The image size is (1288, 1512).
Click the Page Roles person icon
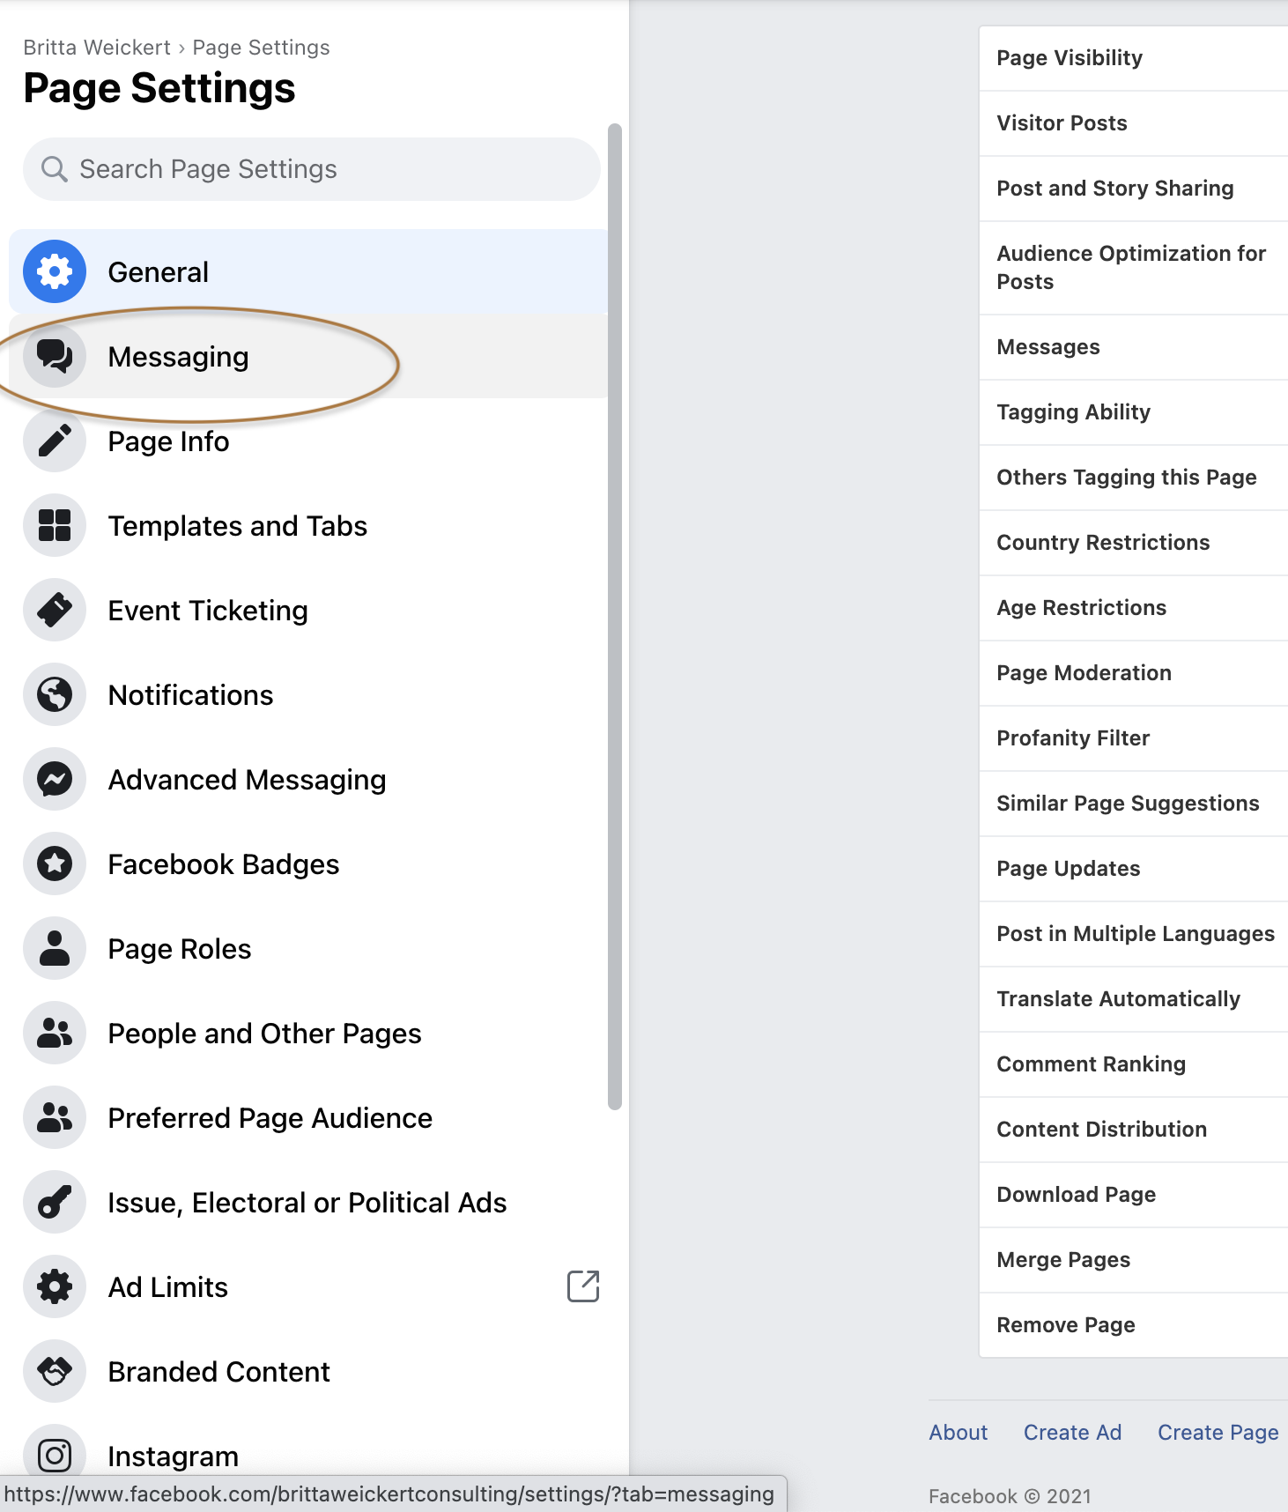point(55,948)
